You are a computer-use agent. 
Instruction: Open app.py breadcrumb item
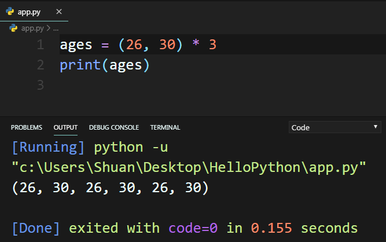tap(32, 28)
